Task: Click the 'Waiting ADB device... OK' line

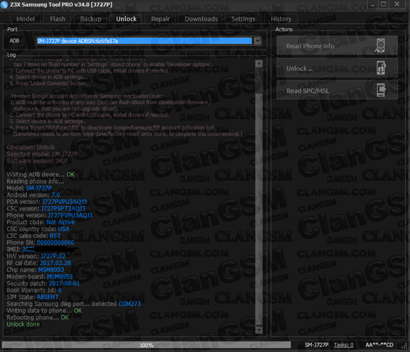Action: [x=41, y=174]
